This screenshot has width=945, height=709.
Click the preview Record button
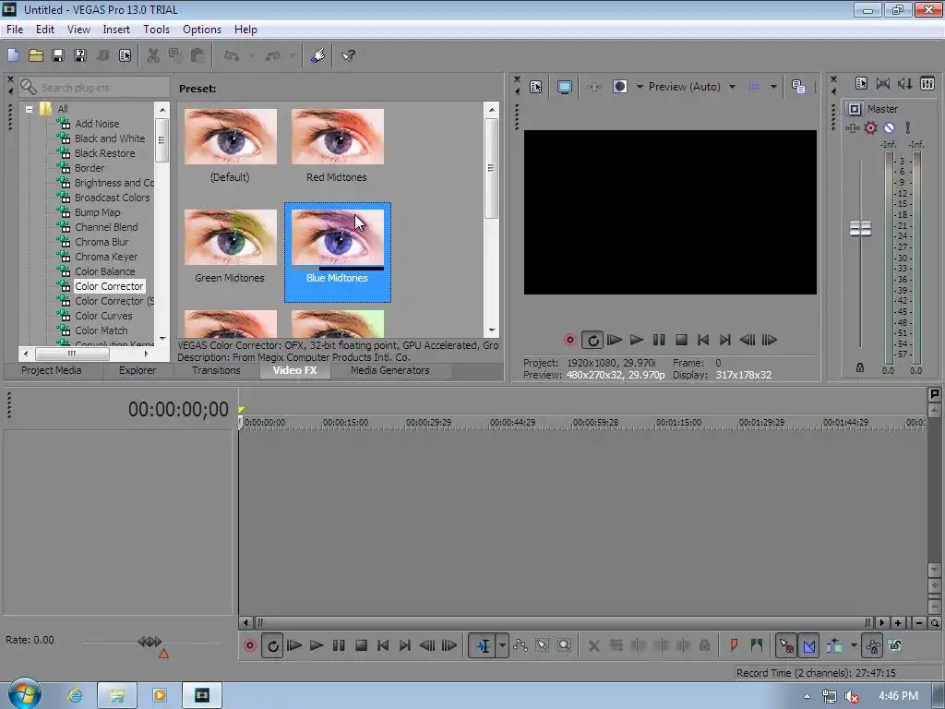pyautogui.click(x=569, y=340)
